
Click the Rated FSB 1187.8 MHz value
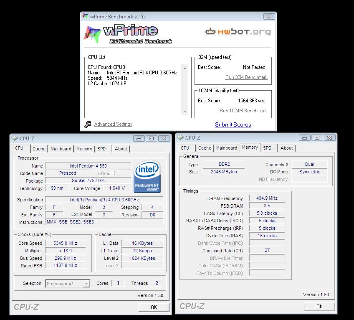point(65,265)
